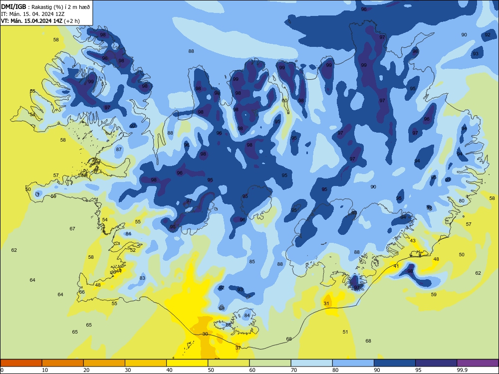Screen dimensions: 499x374
Task: Click the '99.9' legend tick label
Action: [462, 370]
